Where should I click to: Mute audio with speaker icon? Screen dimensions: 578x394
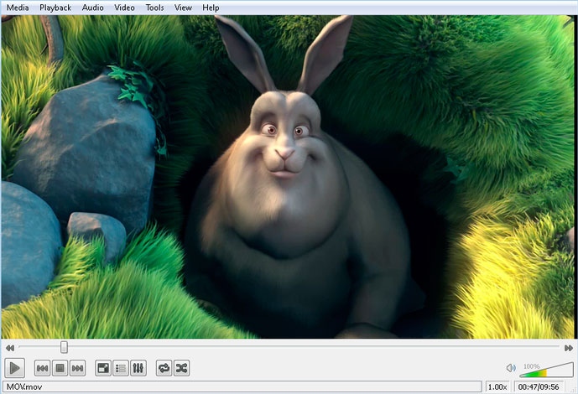coord(511,367)
